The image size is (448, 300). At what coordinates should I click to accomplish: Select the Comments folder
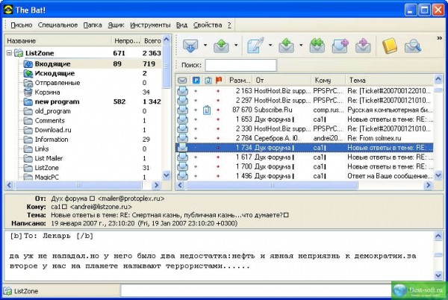click(x=50, y=120)
